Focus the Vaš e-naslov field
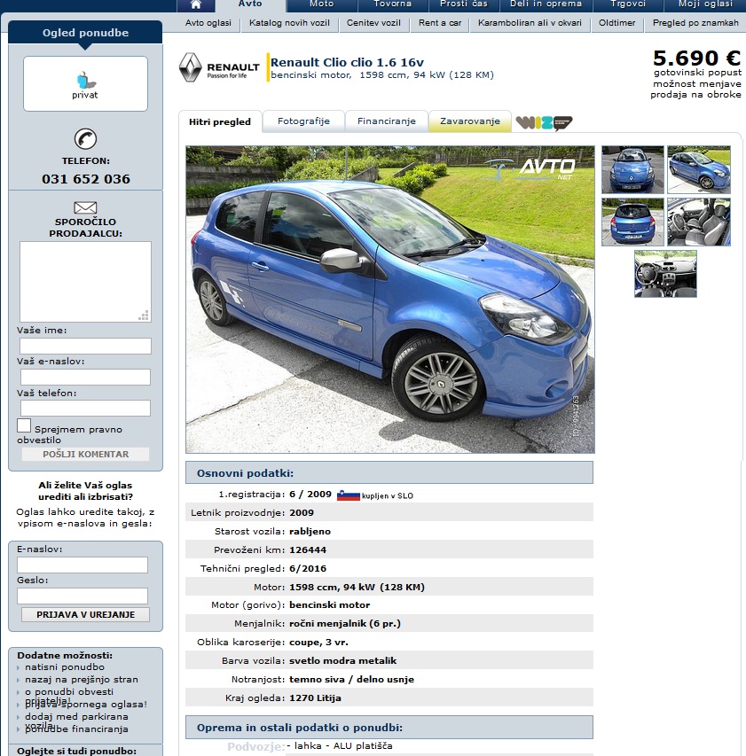This screenshot has width=746, height=756. (85, 377)
